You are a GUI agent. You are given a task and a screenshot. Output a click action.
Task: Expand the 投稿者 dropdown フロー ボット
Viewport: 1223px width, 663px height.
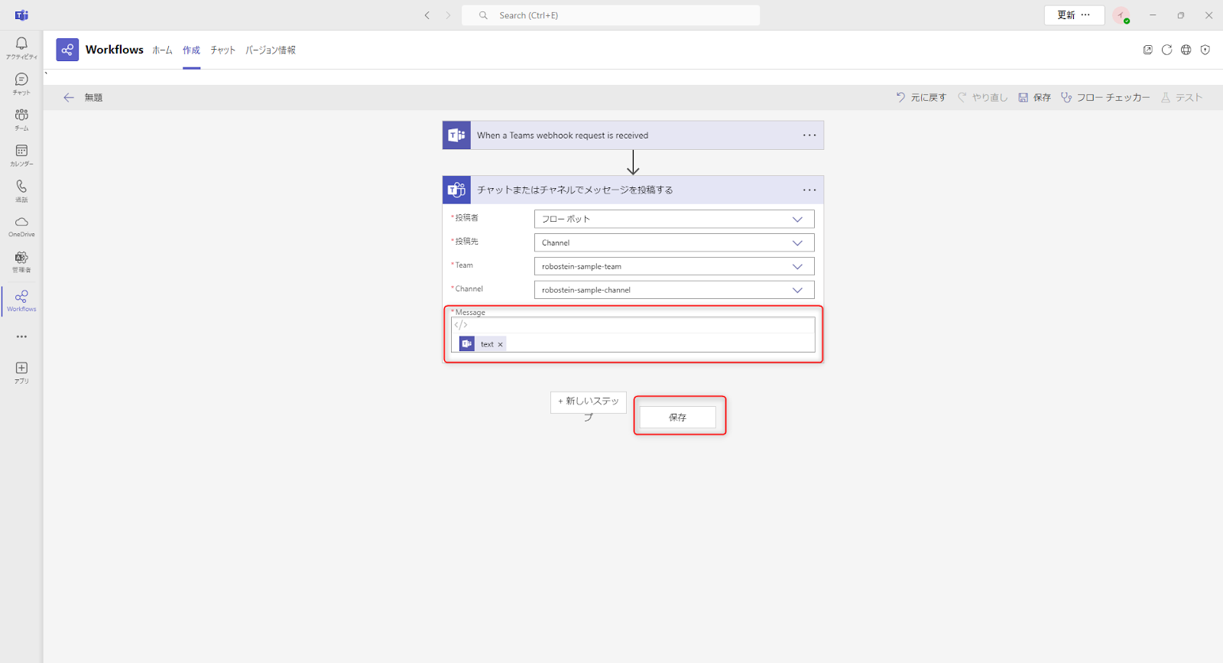pos(674,219)
